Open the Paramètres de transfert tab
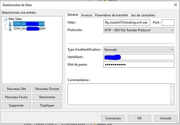 coord(111,15)
